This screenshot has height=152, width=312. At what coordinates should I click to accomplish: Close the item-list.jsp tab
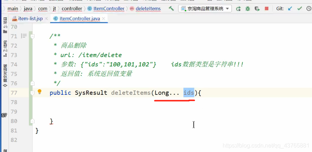click(x=46, y=19)
